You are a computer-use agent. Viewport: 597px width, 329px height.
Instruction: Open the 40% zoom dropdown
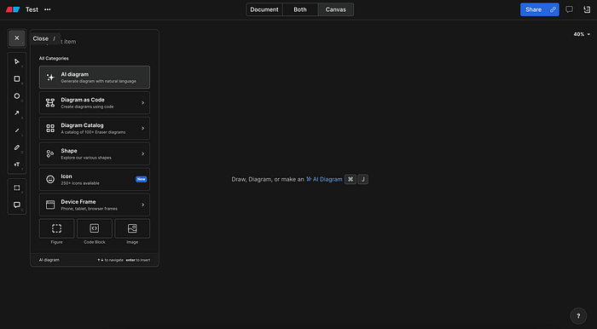(582, 34)
